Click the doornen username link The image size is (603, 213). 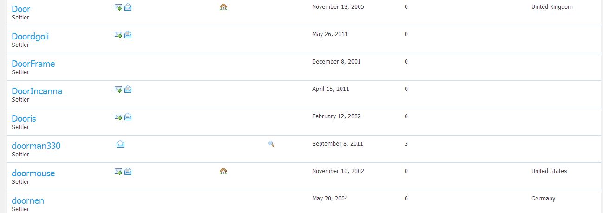(x=28, y=201)
